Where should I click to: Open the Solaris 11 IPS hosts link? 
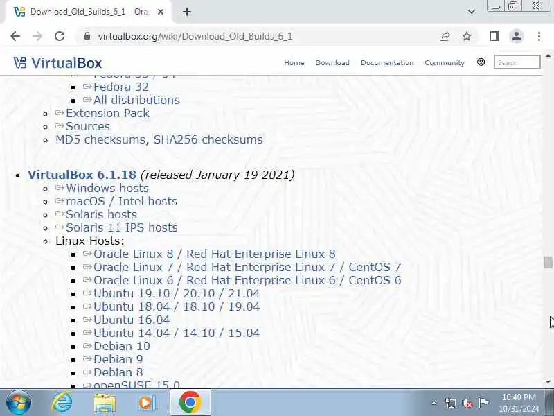[x=122, y=227]
